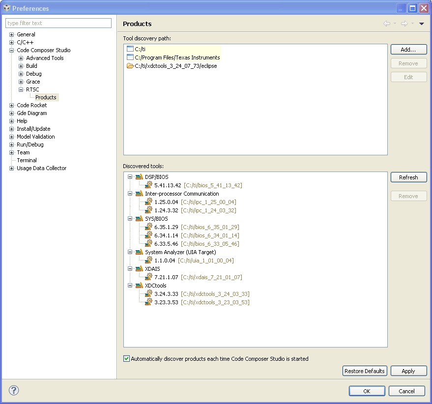Click the icon beside XDAIS 7.21.1.07
Screen dimensions: 432x404
point(148,276)
